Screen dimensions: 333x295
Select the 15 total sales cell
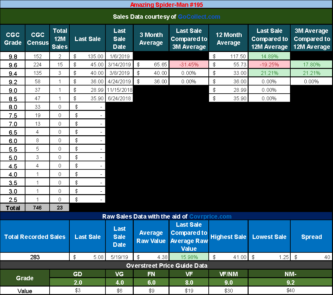click(60, 65)
